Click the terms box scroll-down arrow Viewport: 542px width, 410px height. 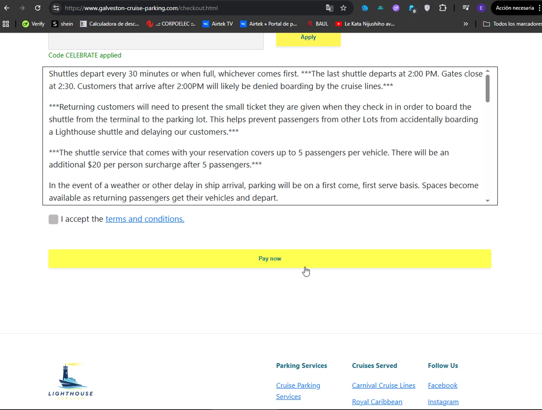487,201
